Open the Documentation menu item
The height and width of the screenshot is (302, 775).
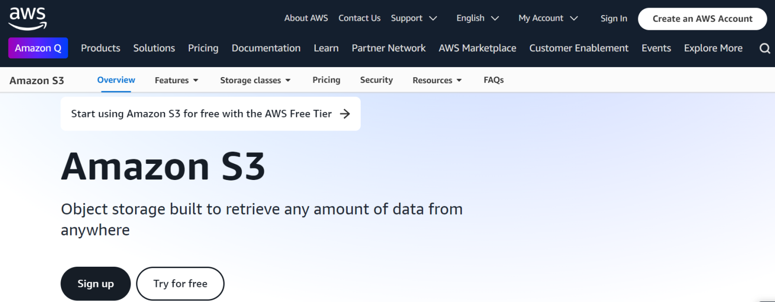pos(266,48)
